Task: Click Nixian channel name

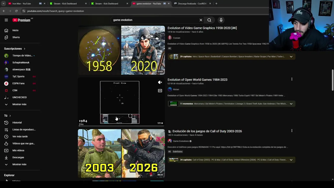Action: point(176,89)
